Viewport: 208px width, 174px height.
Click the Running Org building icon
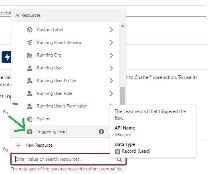pyautogui.click(x=30, y=55)
